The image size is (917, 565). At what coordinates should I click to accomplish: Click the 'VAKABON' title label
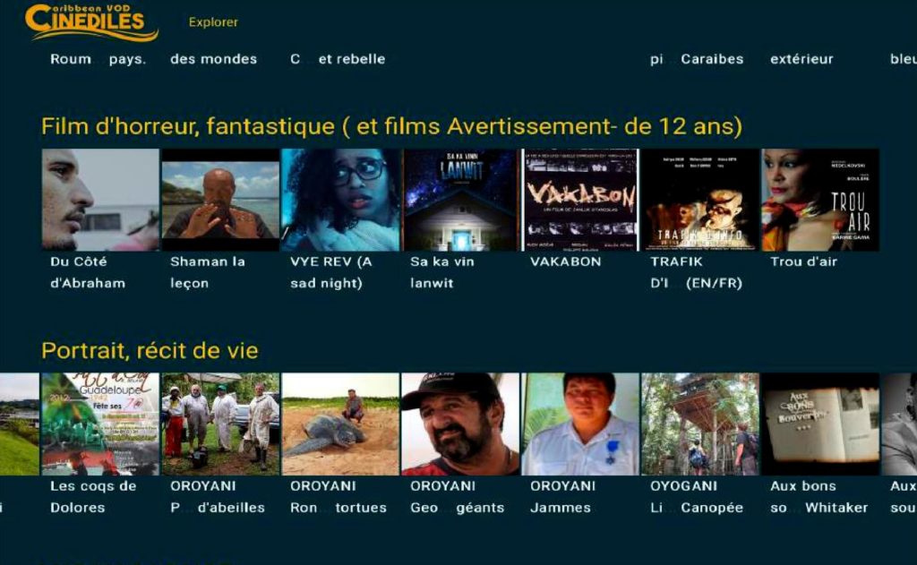pyautogui.click(x=566, y=261)
